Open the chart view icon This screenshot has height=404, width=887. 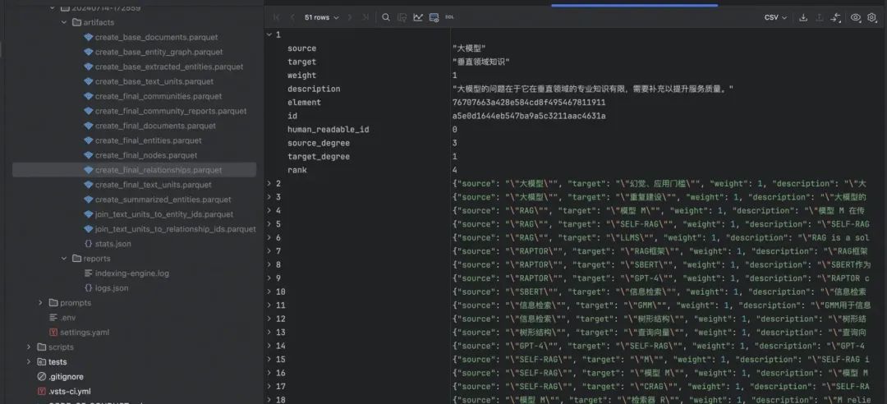point(417,17)
